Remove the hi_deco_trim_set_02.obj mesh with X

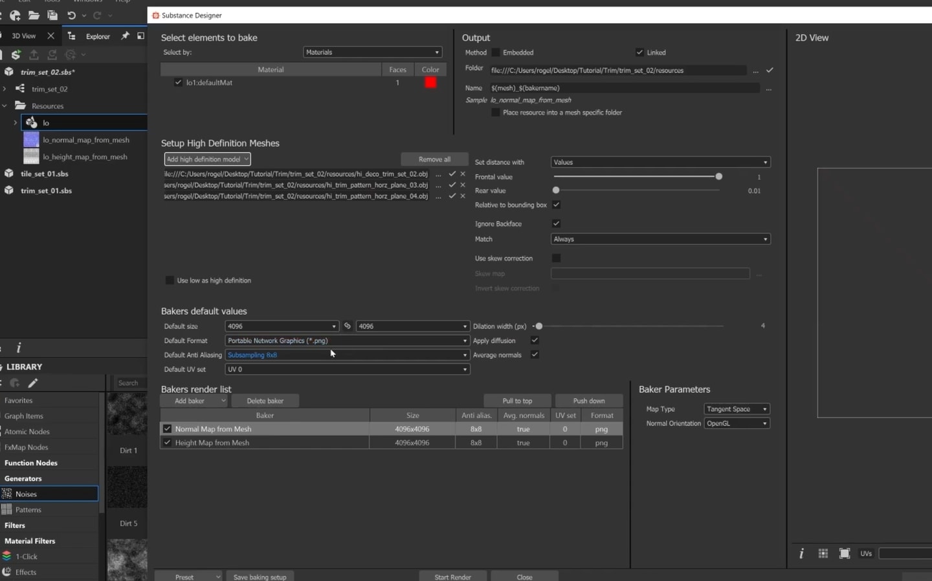click(x=463, y=174)
